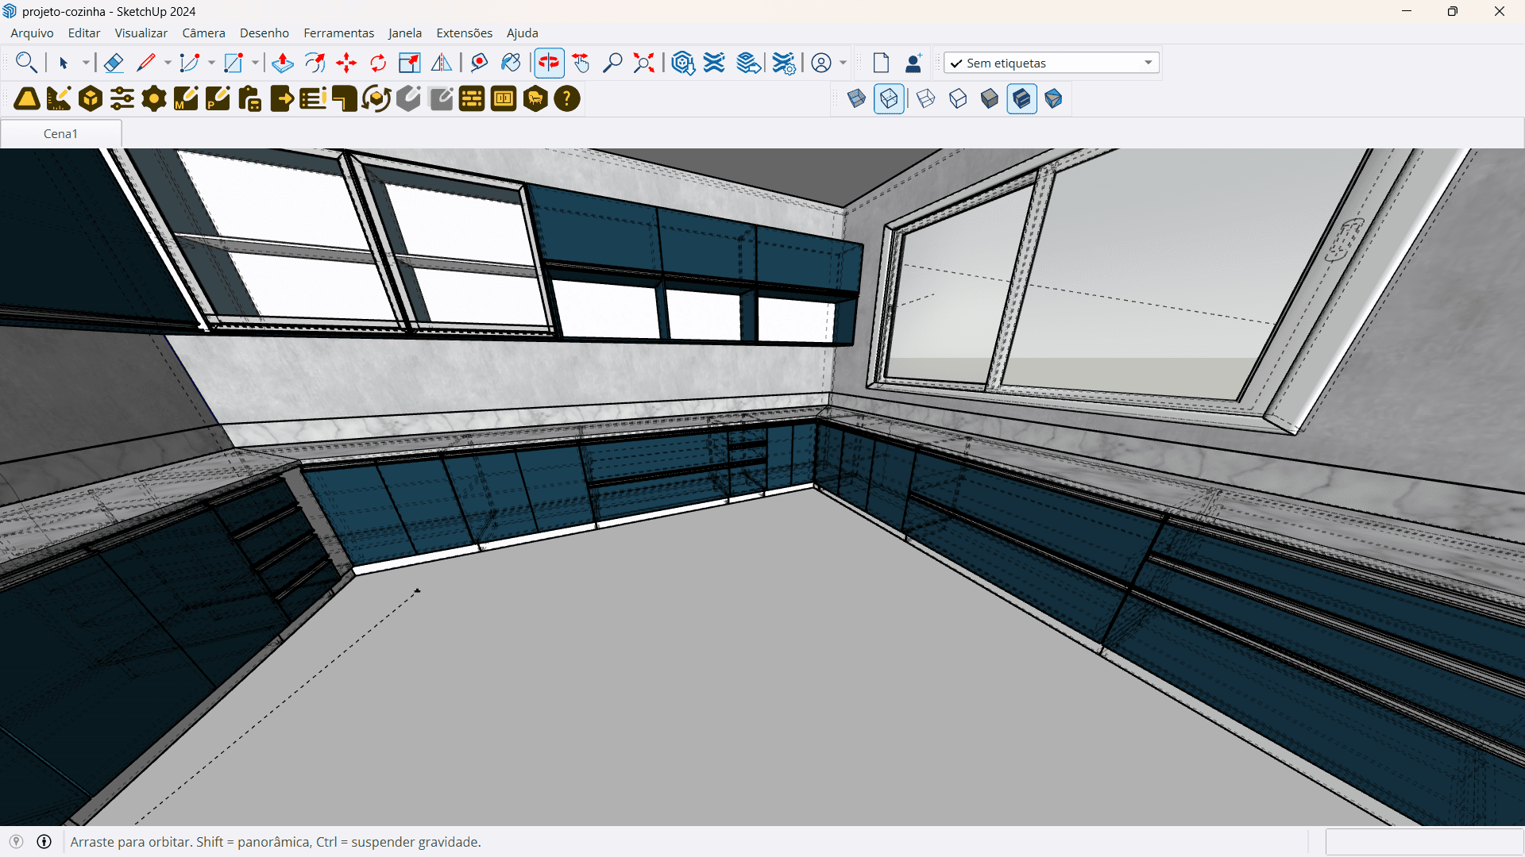The width and height of the screenshot is (1525, 857).
Task: Pick the Rotate tool
Action: [378, 63]
